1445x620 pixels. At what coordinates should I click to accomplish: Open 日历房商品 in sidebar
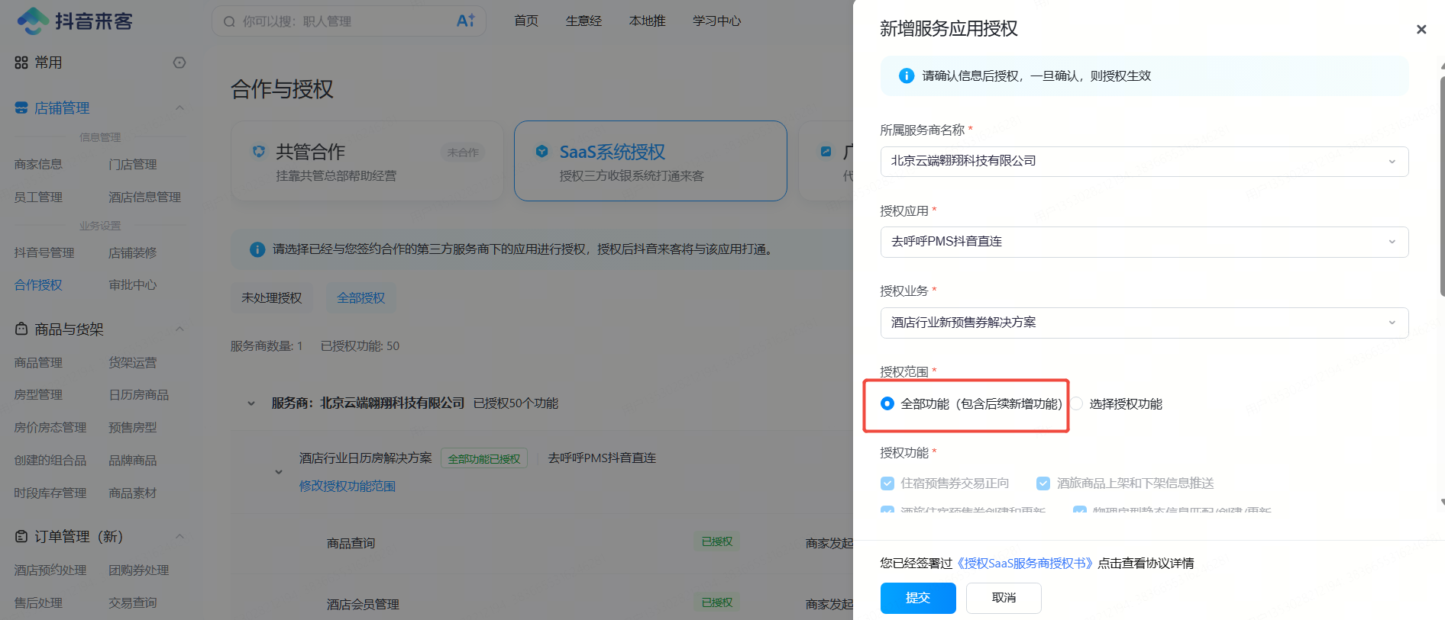click(x=138, y=394)
